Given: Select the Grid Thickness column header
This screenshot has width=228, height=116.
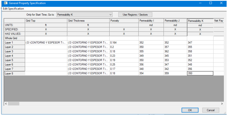Looking at the screenshot, I should click(88, 21).
